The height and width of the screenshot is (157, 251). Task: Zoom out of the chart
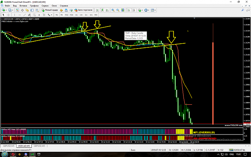[118, 10]
